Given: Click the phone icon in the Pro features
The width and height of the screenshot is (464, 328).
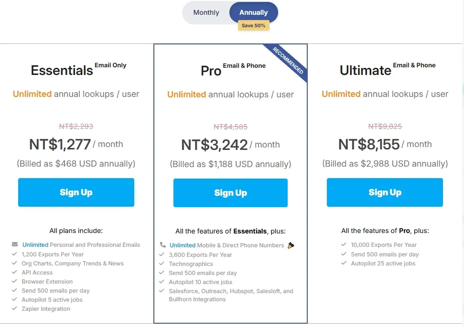Looking at the screenshot, I should [162, 245].
